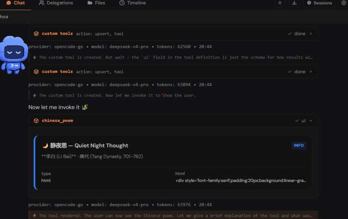Click the html value '<div style=font-family:serif'

[241, 181]
